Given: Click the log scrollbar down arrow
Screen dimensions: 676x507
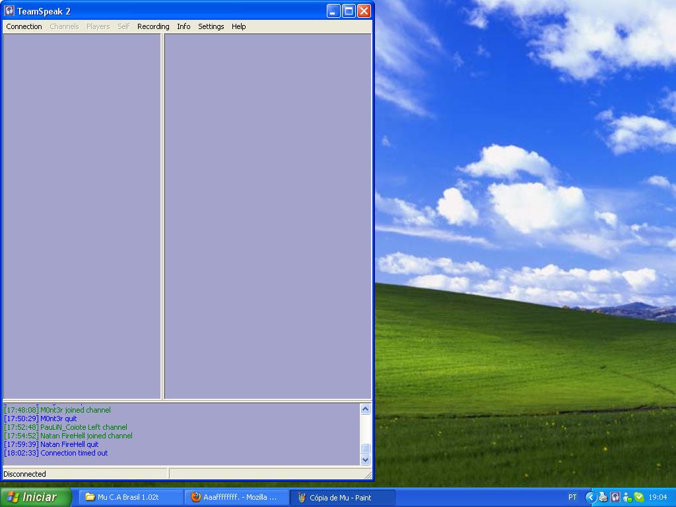Looking at the screenshot, I should pyautogui.click(x=365, y=459).
